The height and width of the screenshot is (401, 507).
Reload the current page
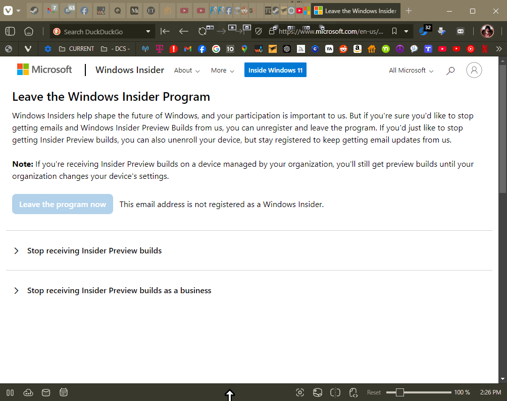(202, 31)
